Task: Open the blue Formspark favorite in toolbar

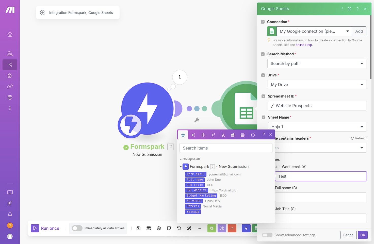Action: pyautogui.click(x=246, y=228)
